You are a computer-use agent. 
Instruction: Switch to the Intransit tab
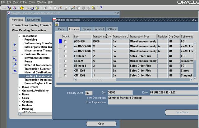99,29
